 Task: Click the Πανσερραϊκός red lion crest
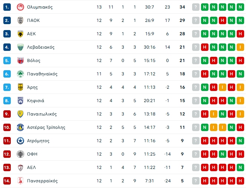pos(20,181)
